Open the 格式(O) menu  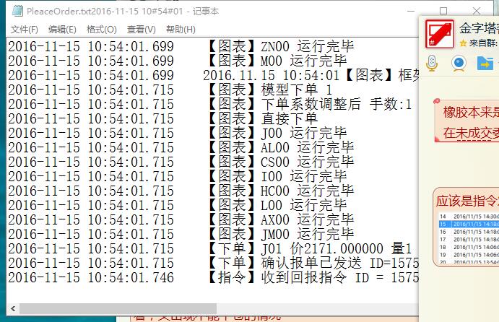click(x=101, y=30)
